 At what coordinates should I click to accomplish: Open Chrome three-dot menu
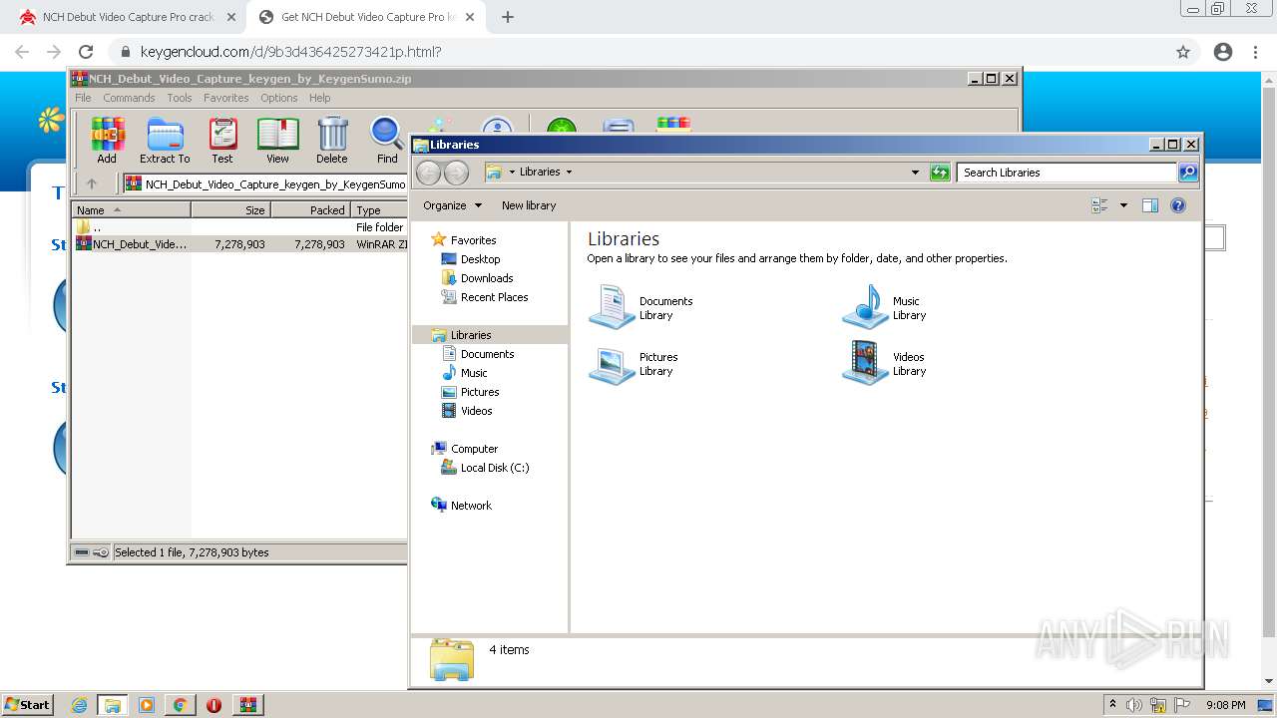1256,52
